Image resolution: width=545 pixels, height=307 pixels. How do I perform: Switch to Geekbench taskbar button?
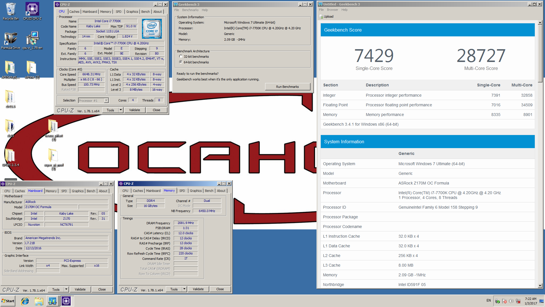tap(53, 301)
